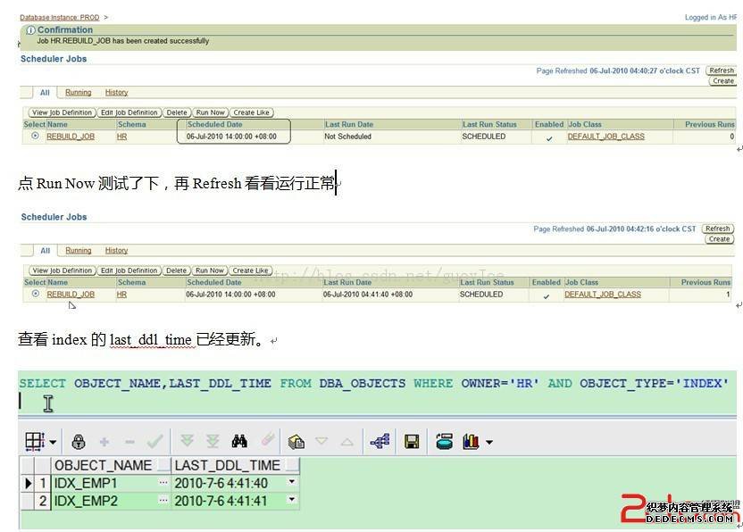743x532 pixels.
Task: Click the DEFAULT_JOB_CLASS link in first table
Action: click(x=605, y=137)
